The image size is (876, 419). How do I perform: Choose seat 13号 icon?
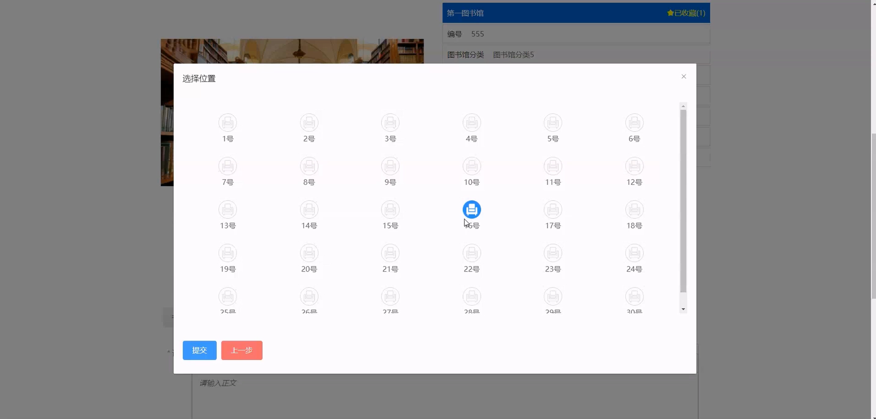[228, 210]
